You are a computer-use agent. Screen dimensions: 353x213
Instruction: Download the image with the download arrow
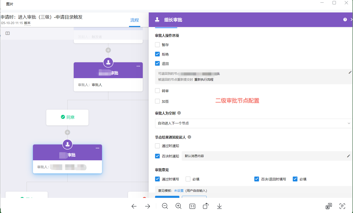pyautogui.click(x=219, y=206)
